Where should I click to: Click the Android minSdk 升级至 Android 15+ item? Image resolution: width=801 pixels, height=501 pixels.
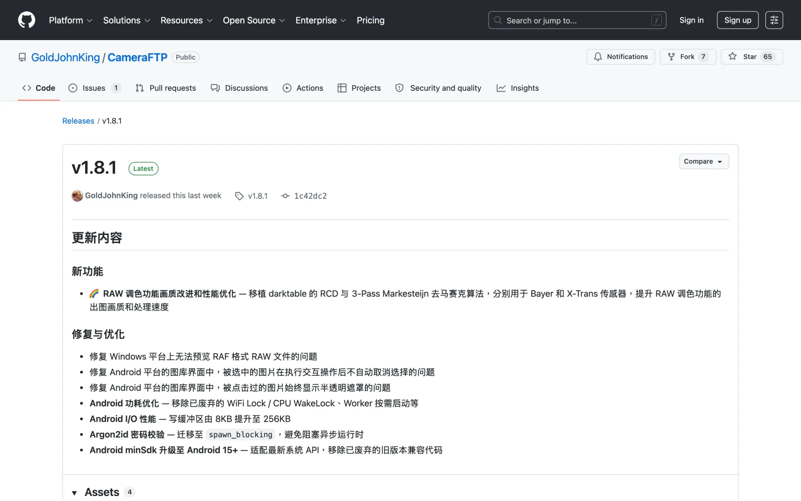pyautogui.click(x=266, y=450)
